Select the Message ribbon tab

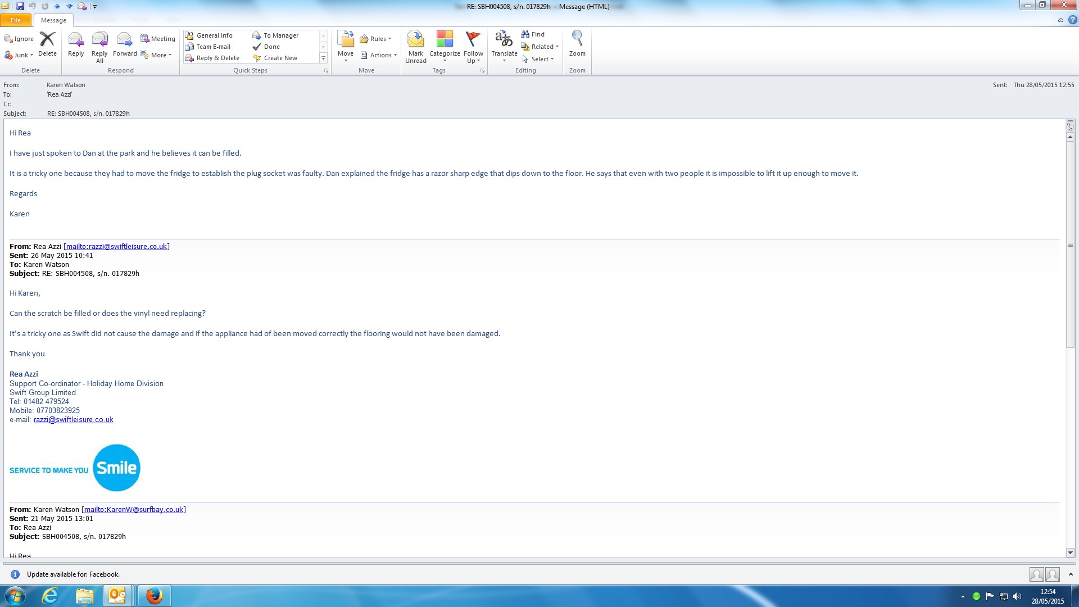[x=53, y=20]
